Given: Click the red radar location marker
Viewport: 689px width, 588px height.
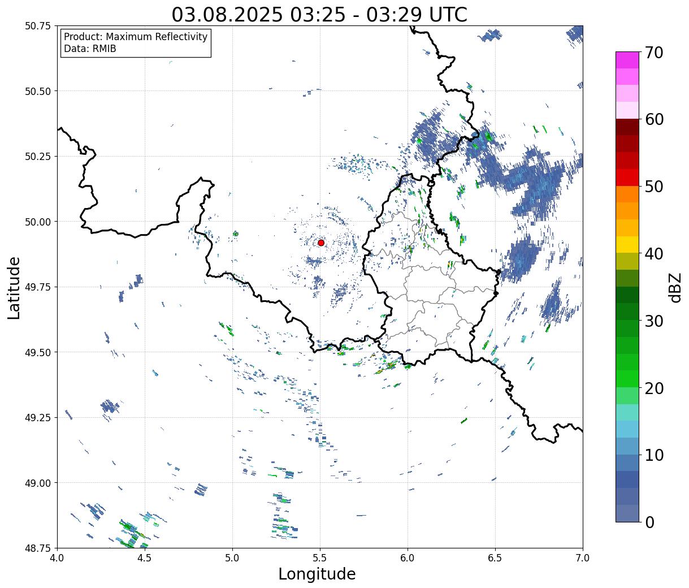Looking at the screenshot, I should coord(321,243).
